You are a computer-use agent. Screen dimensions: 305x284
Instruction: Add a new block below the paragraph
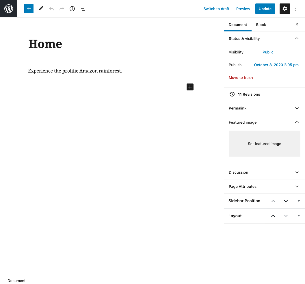(x=190, y=87)
